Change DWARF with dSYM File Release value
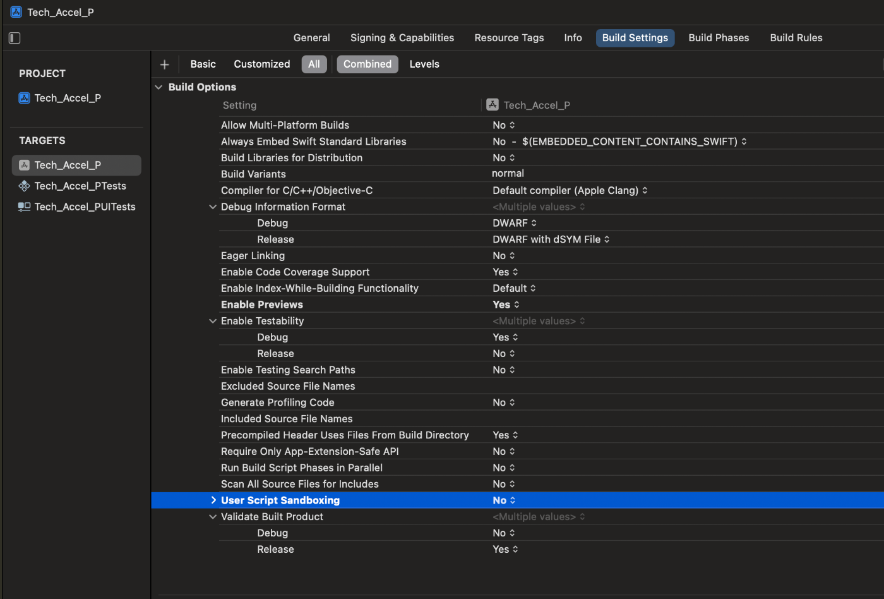 coord(551,239)
